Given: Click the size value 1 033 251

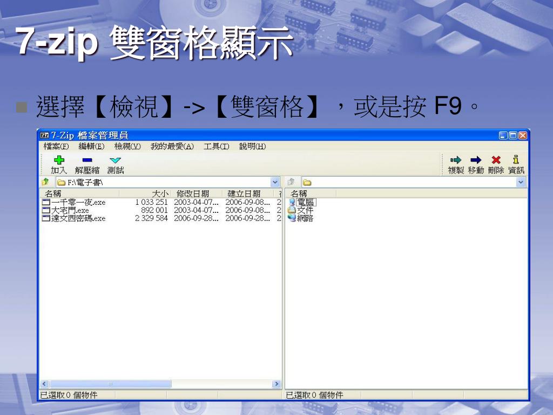Looking at the screenshot, I should pos(152,203).
